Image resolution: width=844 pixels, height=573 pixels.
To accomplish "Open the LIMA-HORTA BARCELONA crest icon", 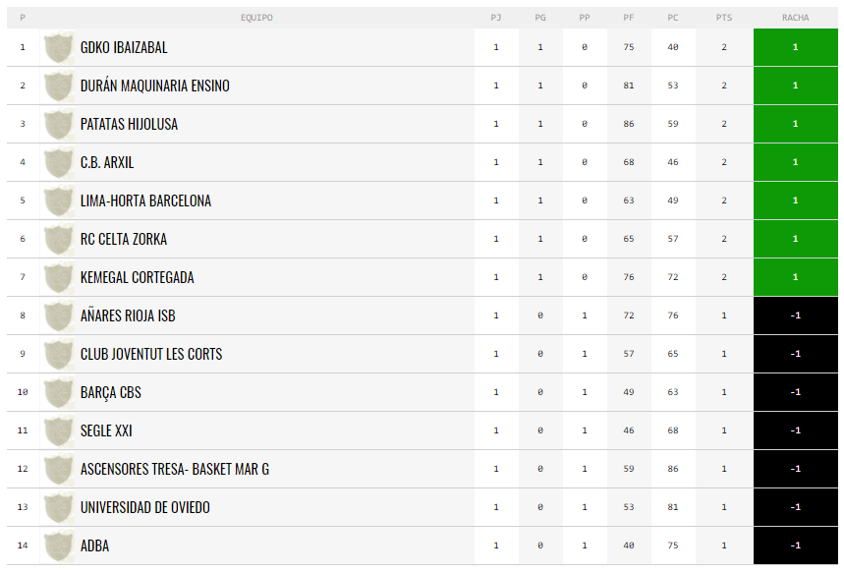I will click(x=58, y=201).
